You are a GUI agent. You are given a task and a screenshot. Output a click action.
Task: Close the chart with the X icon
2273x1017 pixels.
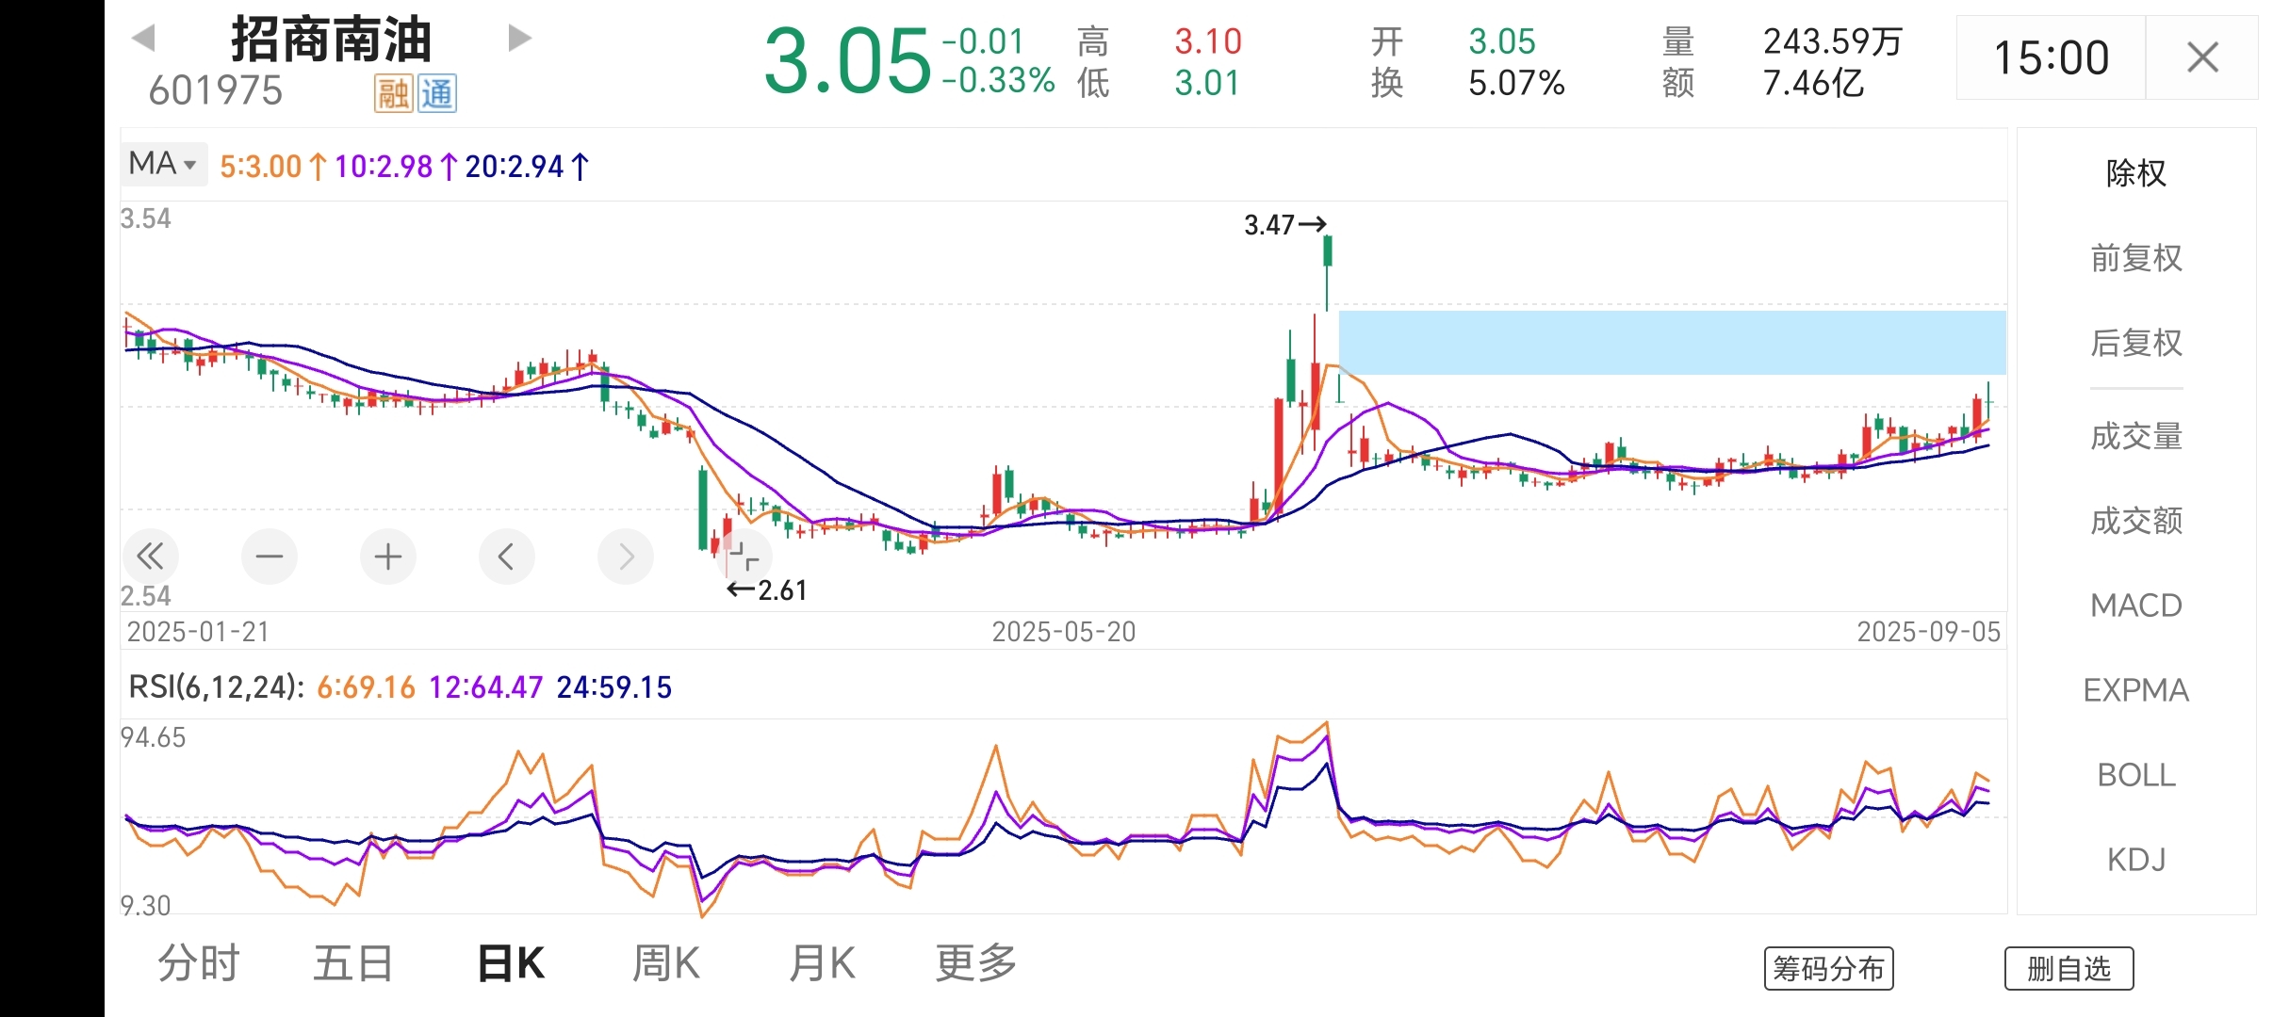coord(2202,57)
